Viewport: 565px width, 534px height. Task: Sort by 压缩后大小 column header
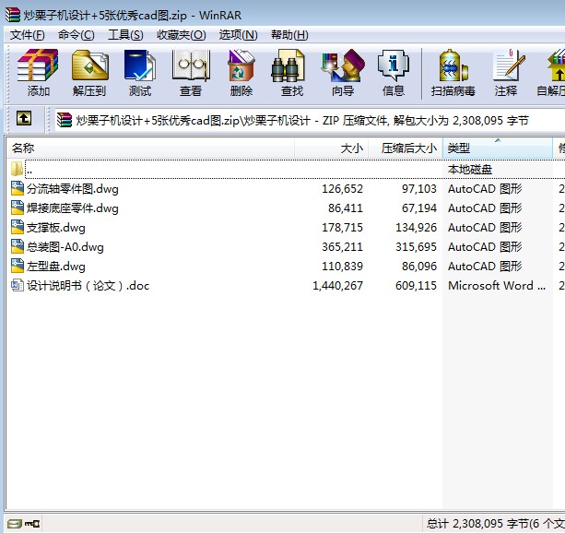pos(406,148)
